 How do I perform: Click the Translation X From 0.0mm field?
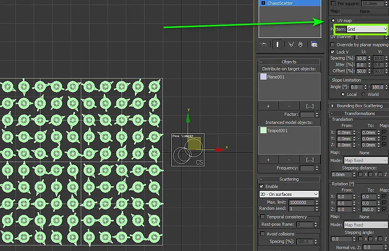(x=344, y=132)
